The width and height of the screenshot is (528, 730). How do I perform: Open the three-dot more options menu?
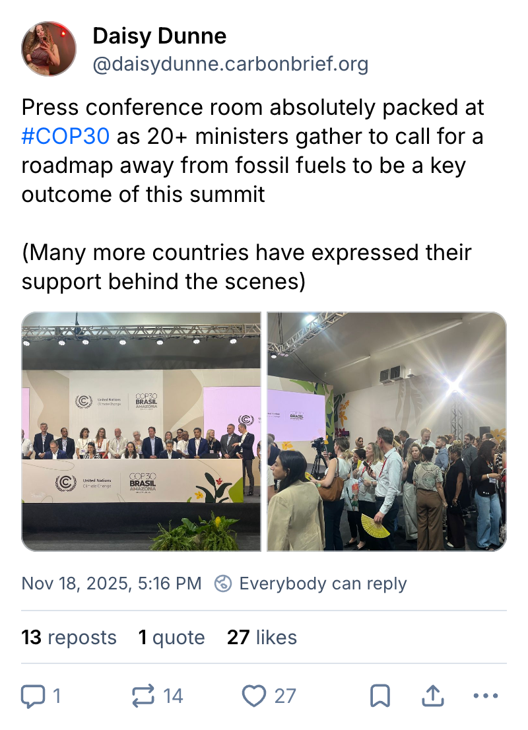pos(486,696)
